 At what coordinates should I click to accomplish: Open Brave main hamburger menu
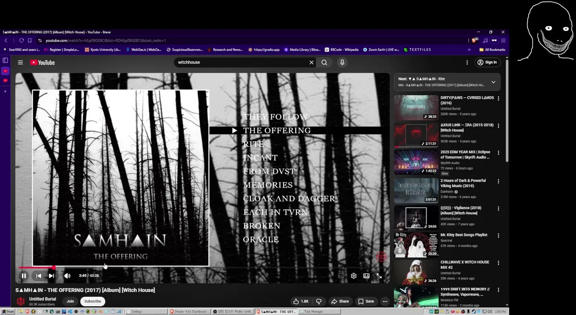[x=503, y=40]
